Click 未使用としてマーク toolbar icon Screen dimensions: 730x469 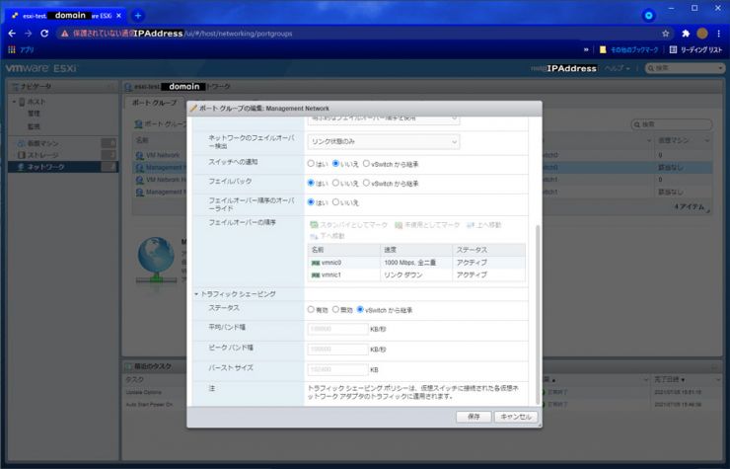pyautogui.click(x=399, y=225)
